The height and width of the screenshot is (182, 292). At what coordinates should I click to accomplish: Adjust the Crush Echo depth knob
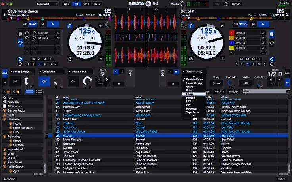click(88, 82)
